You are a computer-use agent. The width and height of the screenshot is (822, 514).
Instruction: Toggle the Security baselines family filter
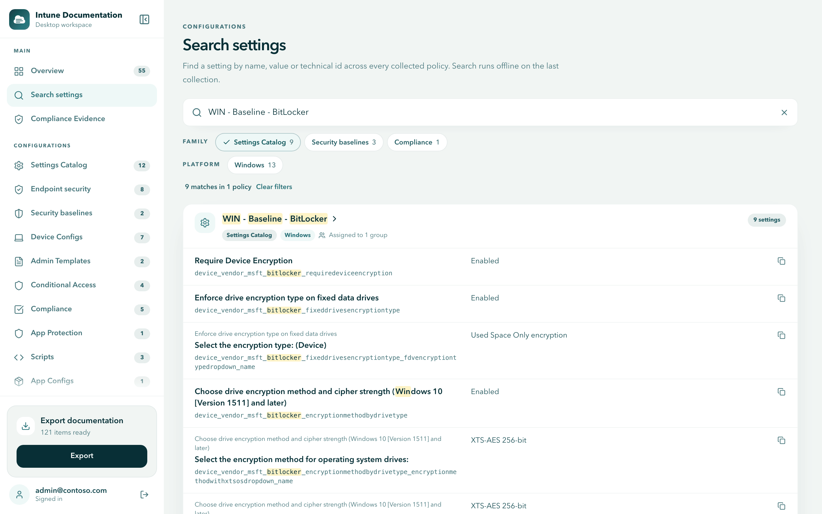pyautogui.click(x=344, y=142)
